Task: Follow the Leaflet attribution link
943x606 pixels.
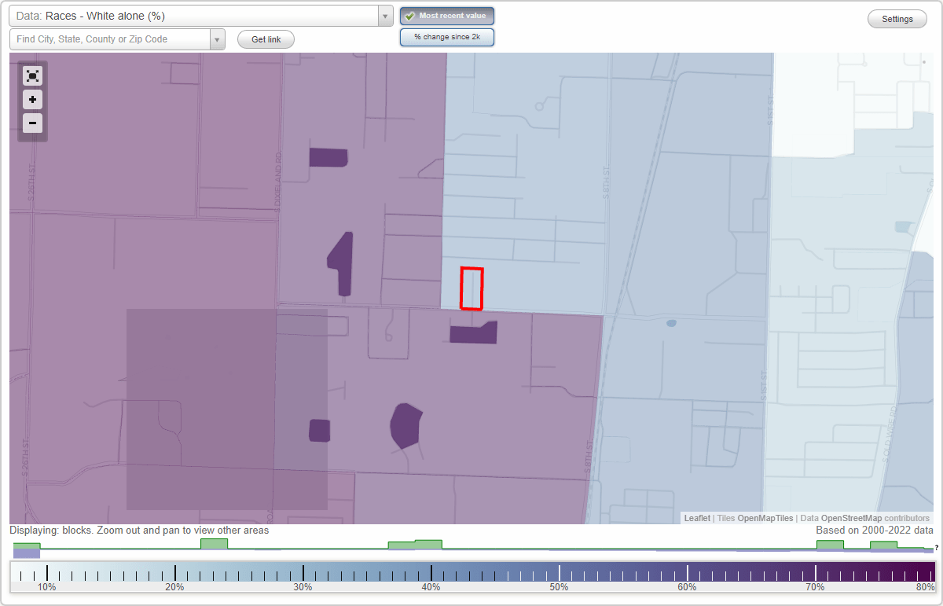Action: 697,518
